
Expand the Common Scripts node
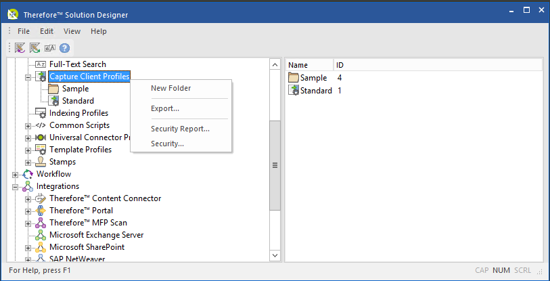point(28,127)
